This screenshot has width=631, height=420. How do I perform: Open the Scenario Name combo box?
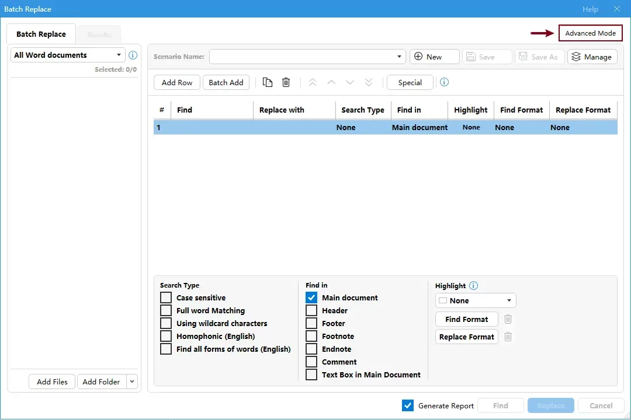click(x=307, y=57)
